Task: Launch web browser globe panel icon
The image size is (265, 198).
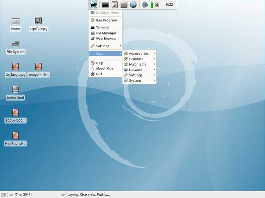Action: (133, 5)
